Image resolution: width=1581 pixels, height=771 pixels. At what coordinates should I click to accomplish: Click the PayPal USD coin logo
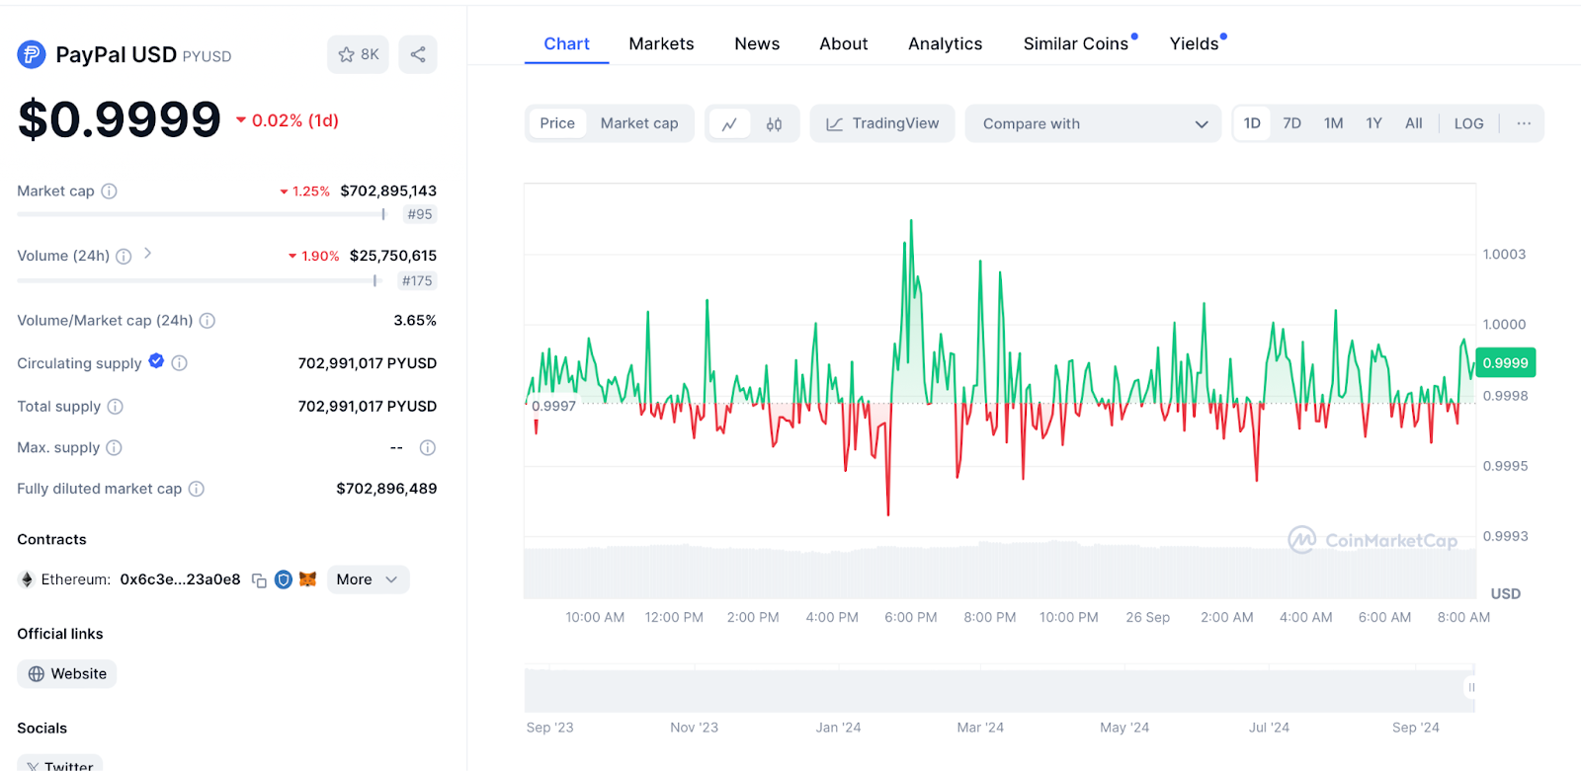[x=32, y=54]
